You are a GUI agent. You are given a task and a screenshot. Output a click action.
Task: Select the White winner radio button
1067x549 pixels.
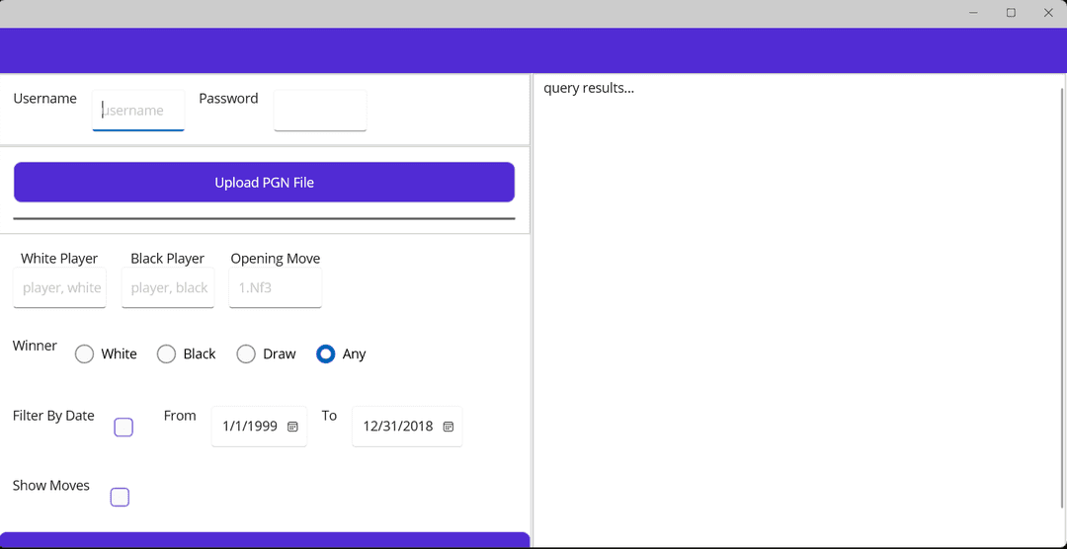(85, 353)
